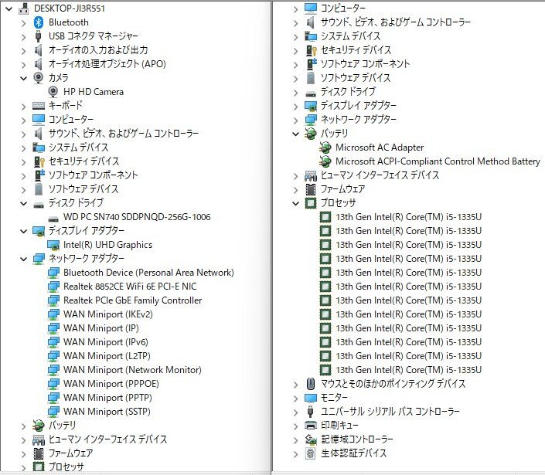Collapse the expanded ディスク ドライブ category
The image size is (545, 475).
pyautogui.click(x=23, y=203)
